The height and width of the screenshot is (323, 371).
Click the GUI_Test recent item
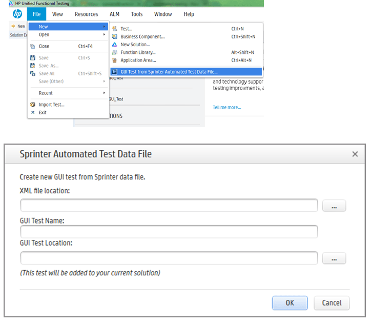click(116, 99)
